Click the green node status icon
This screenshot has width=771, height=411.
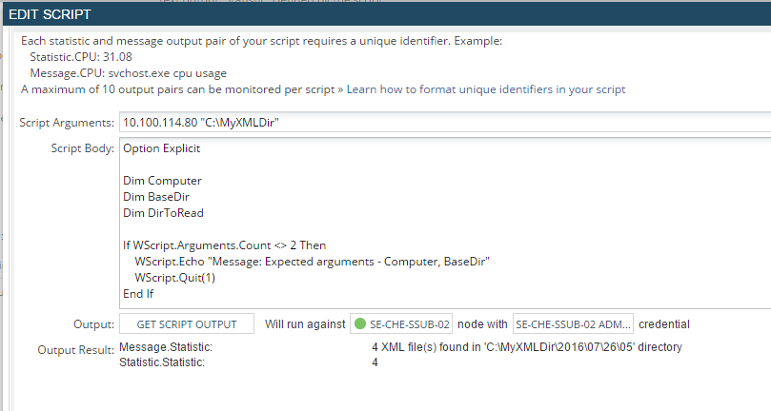pyautogui.click(x=361, y=324)
